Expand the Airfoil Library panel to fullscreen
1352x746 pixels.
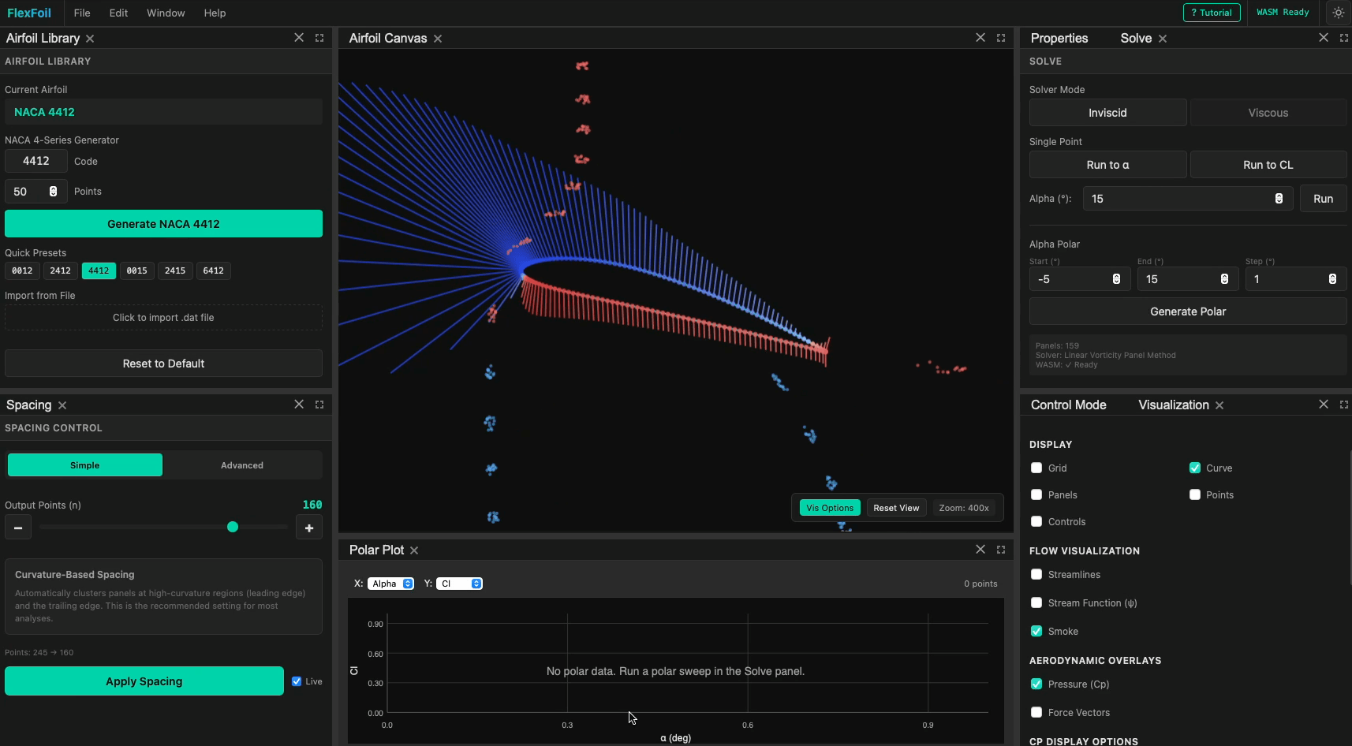pyautogui.click(x=319, y=38)
